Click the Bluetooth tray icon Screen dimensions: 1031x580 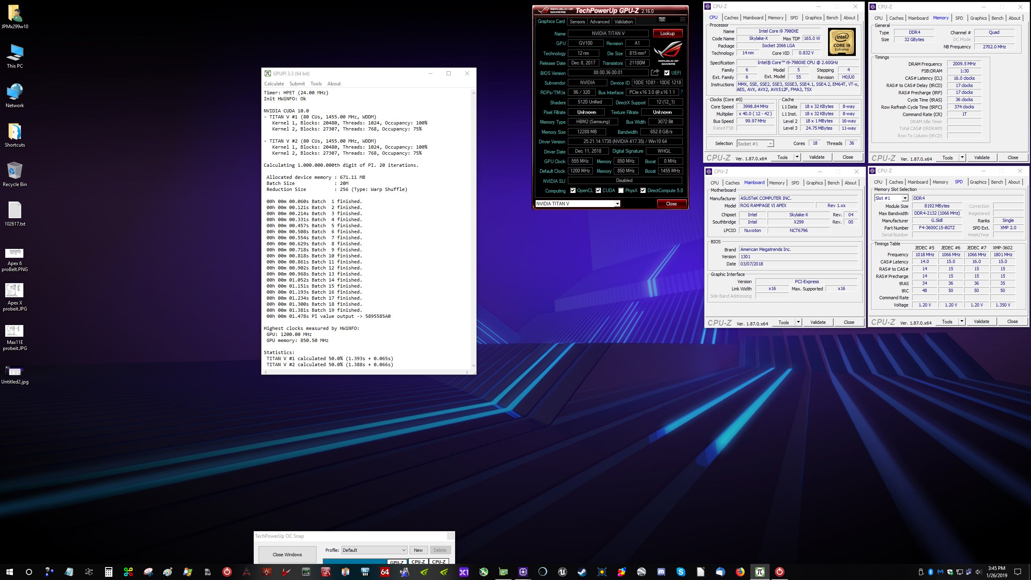pos(931,572)
